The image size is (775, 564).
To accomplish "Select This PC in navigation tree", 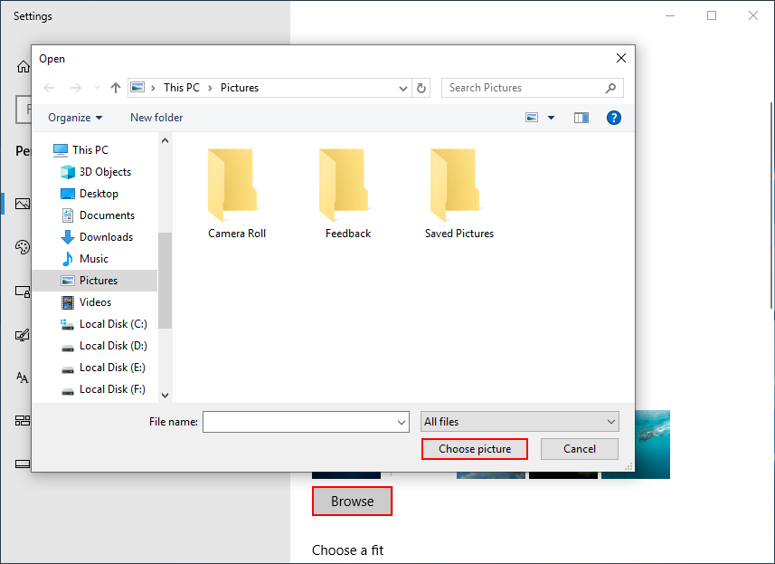I will [80, 150].
